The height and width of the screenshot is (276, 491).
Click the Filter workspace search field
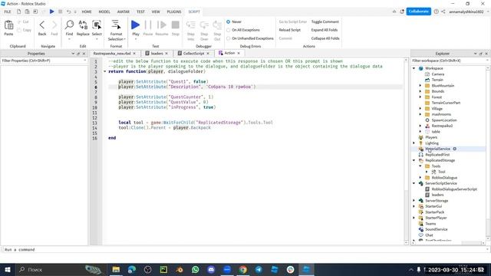tap(448, 61)
